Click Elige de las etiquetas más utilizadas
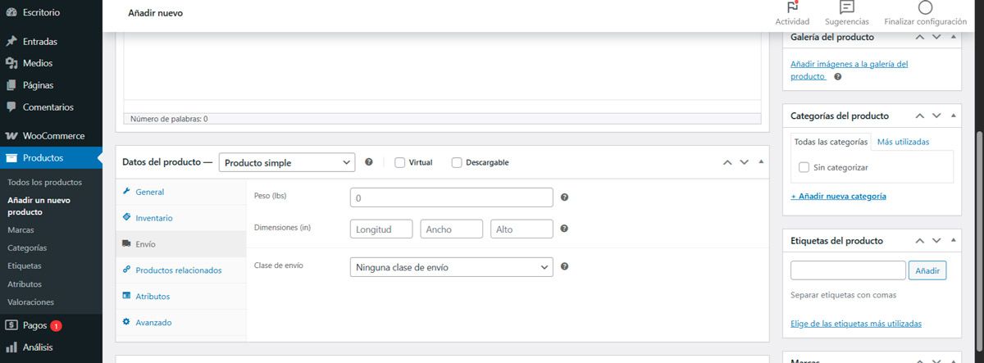The width and height of the screenshot is (984, 363). click(x=856, y=324)
